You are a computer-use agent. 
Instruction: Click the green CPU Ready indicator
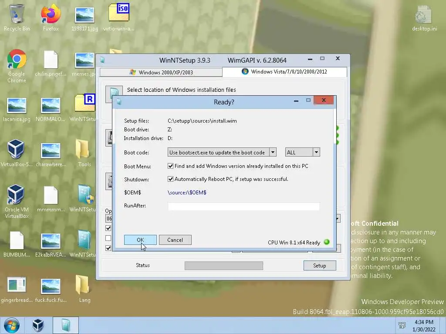coord(327,242)
